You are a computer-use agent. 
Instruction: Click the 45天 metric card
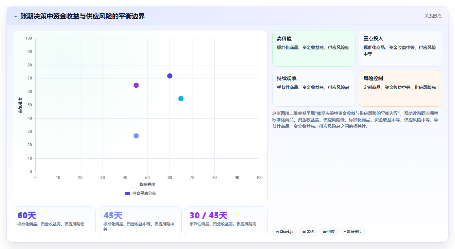pos(140,221)
